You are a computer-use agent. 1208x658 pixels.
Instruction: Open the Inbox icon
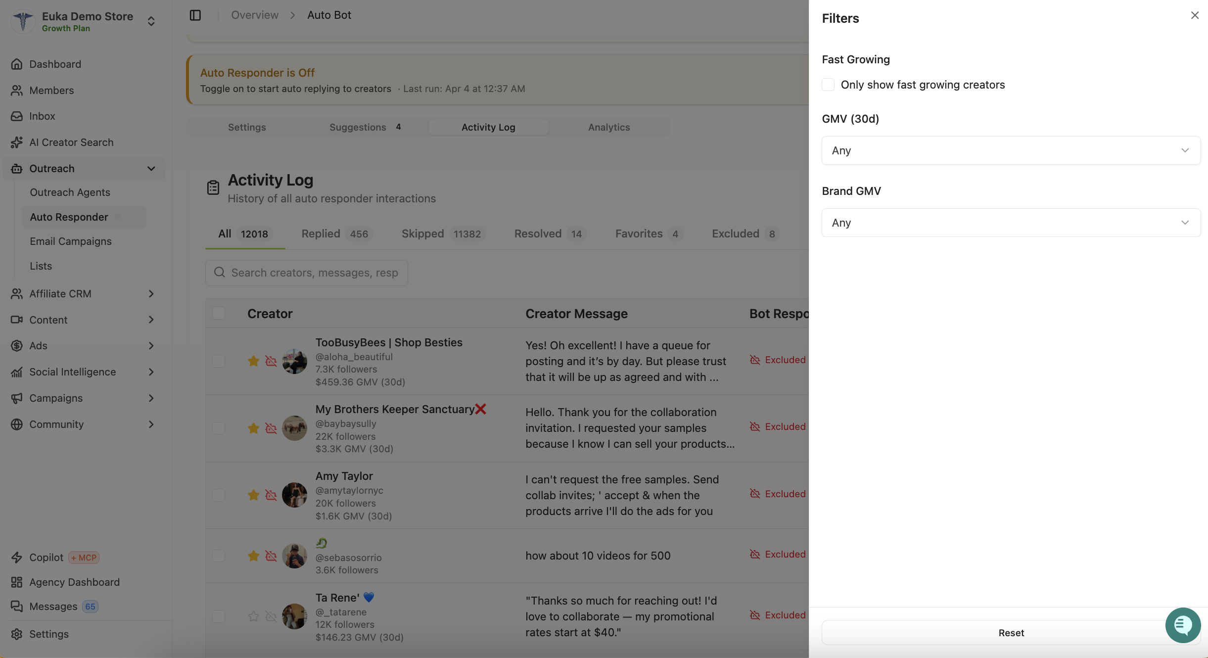(x=17, y=116)
